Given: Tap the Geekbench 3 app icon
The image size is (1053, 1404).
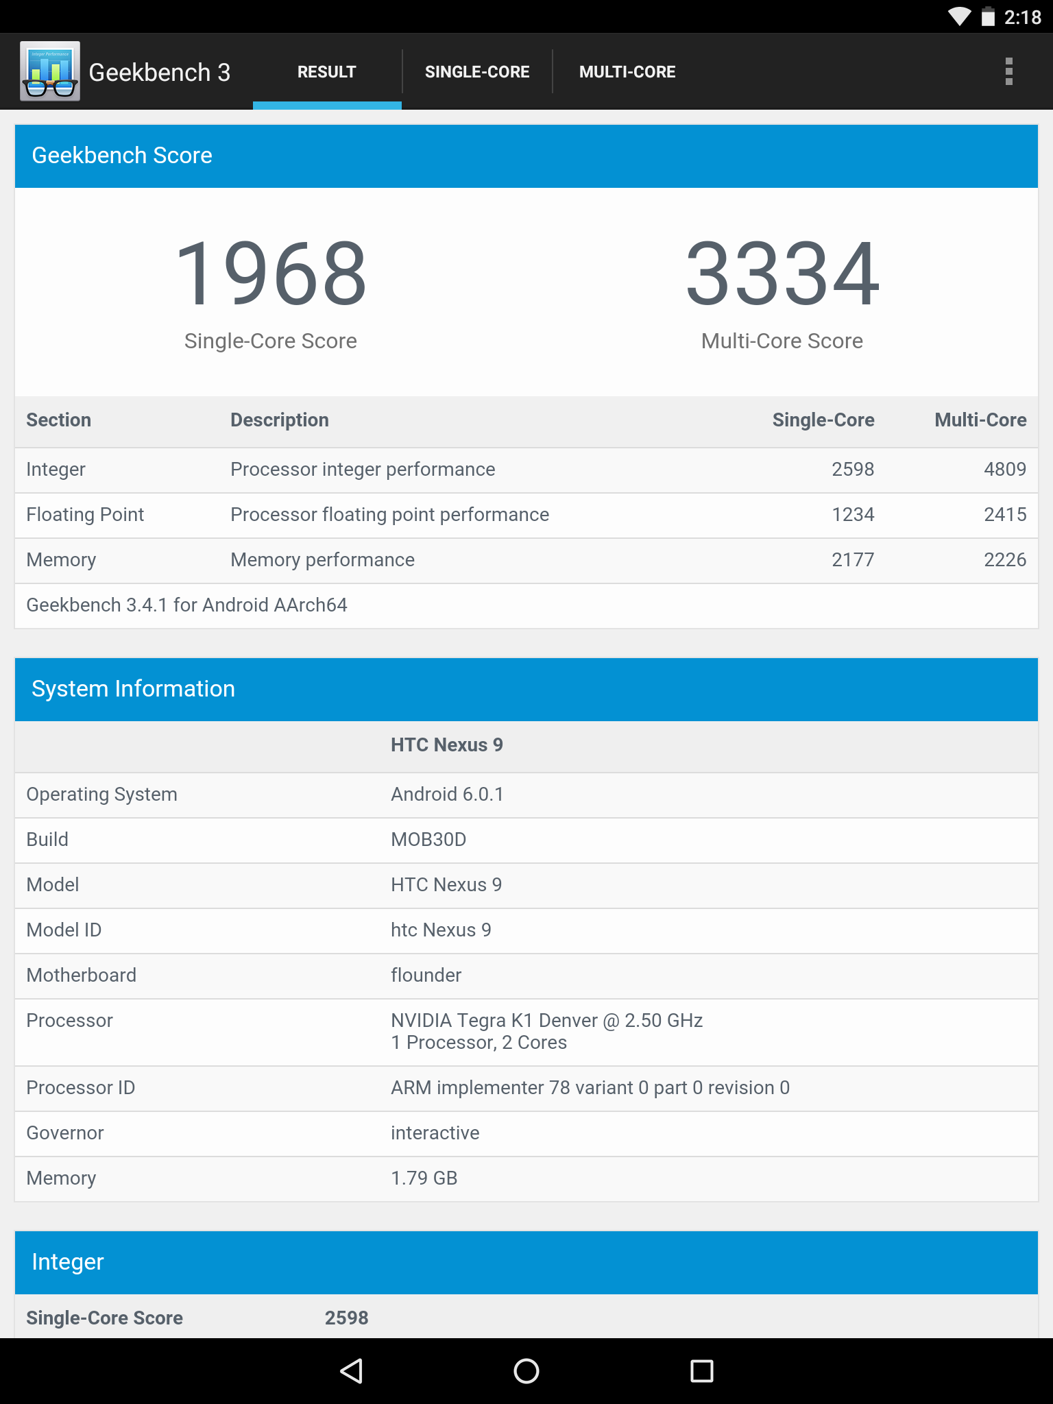Looking at the screenshot, I should 50,71.
